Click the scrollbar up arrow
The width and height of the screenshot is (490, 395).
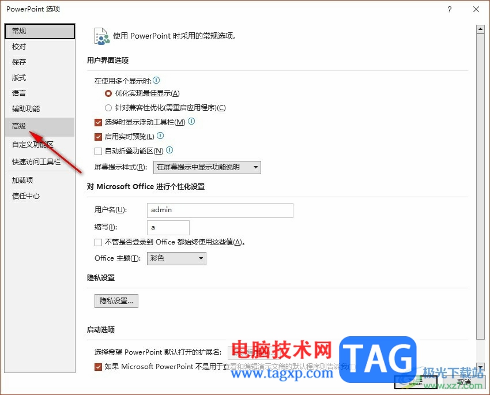coord(480,29)
